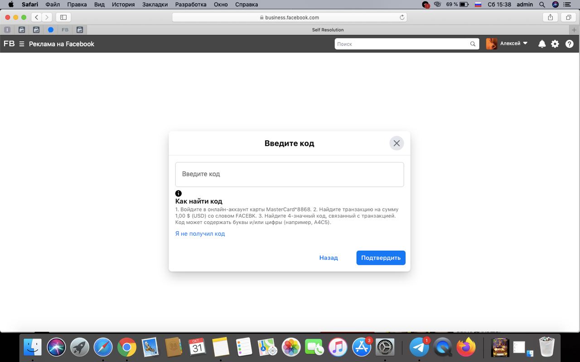Open iTunes music app in dock
The width and height of the screenshot is (580, 362).
pos(338,348)
